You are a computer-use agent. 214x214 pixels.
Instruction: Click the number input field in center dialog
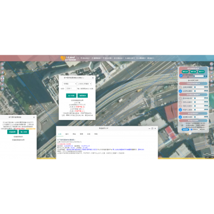(x=71, y=89)
